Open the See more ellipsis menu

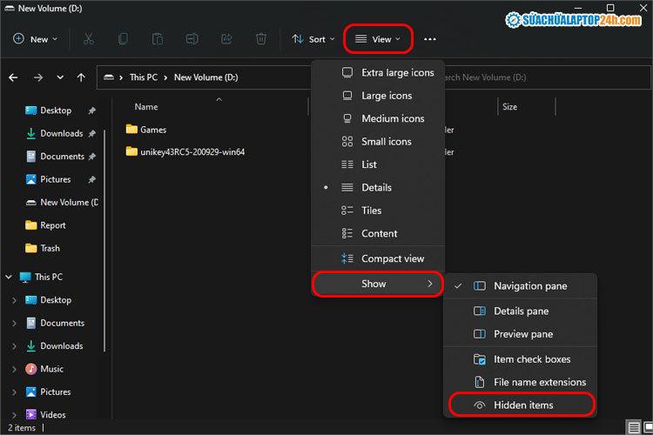point(430,39)
